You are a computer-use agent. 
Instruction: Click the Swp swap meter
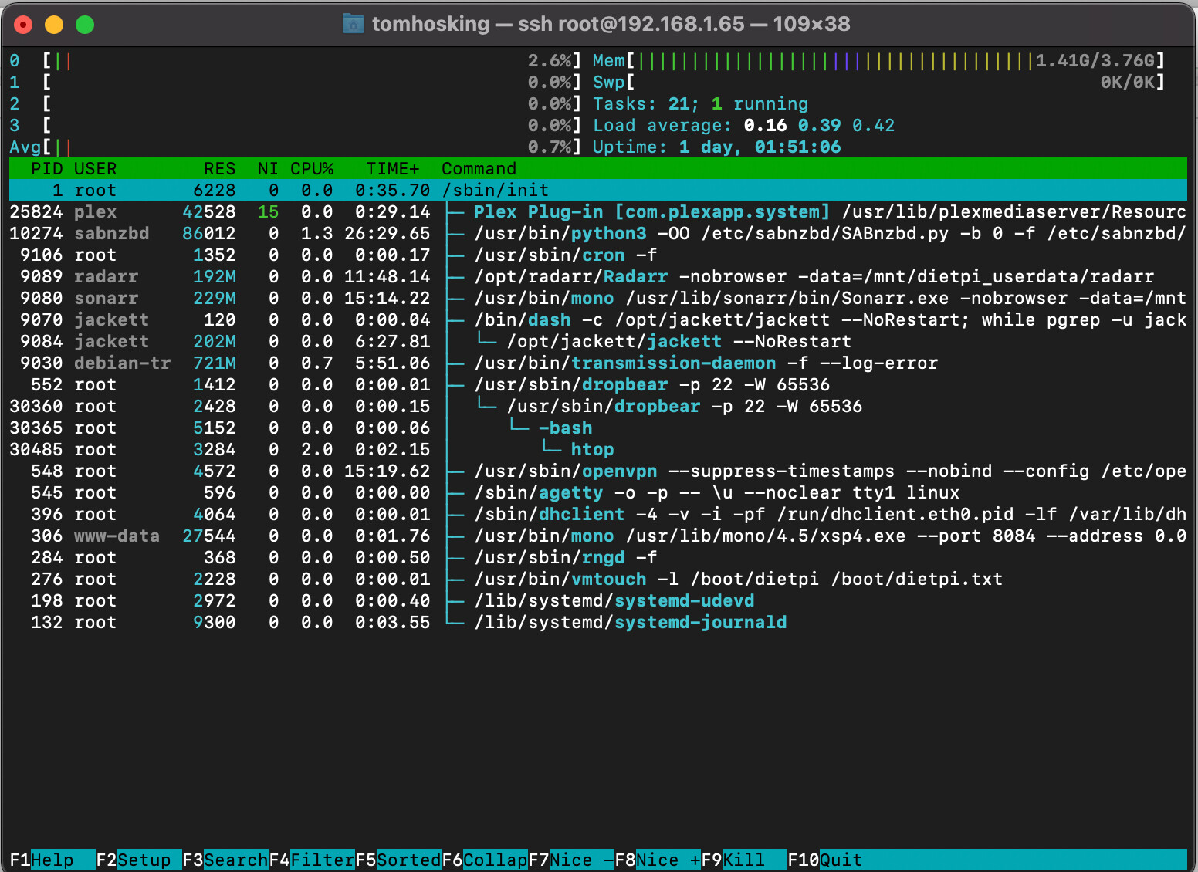[x=878, y=82]
